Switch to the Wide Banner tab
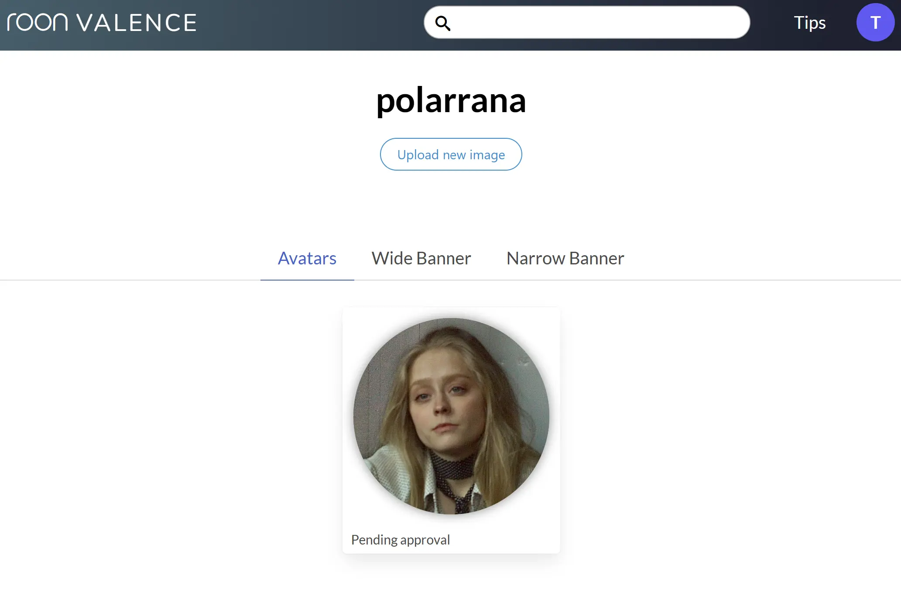Viewport: 901px width, 589px height. [421, 258]
